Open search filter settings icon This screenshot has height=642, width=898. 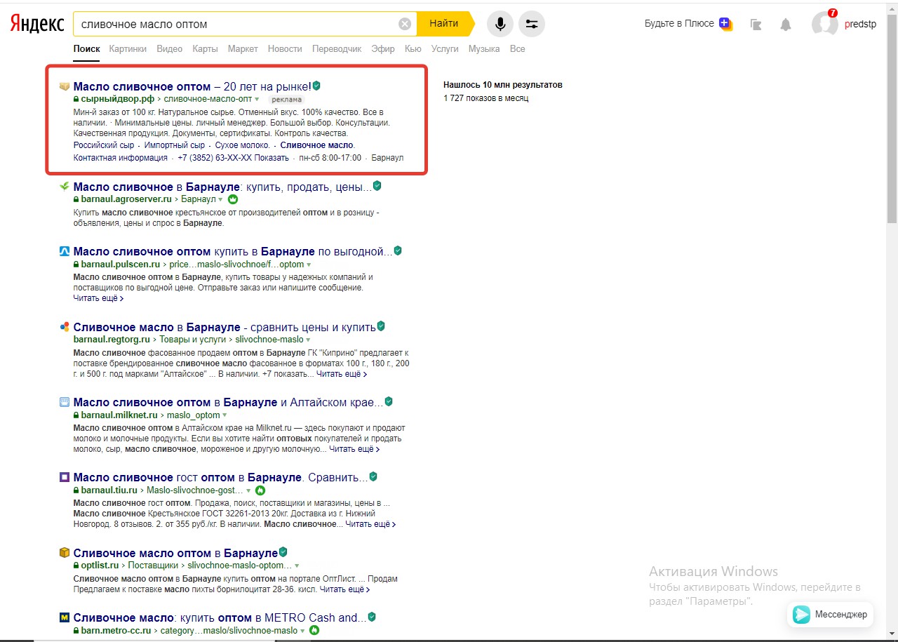pos(532,24)
